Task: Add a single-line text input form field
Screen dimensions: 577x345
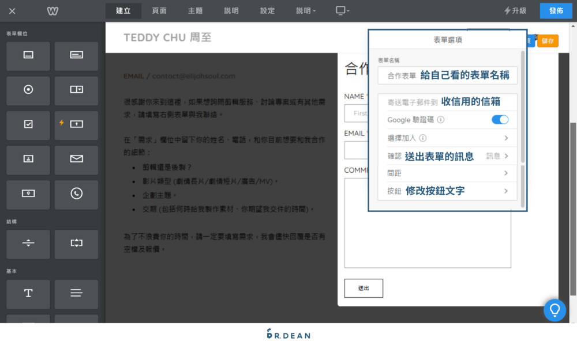Action: (28, 56)
